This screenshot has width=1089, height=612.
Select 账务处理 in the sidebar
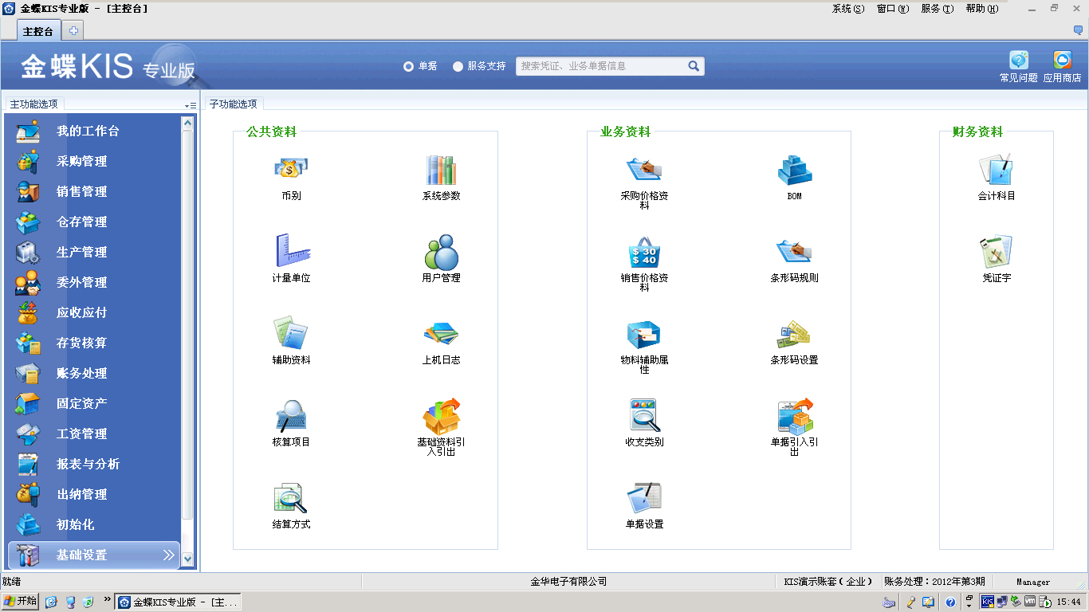pyautogui.click(x=81, y=373)
